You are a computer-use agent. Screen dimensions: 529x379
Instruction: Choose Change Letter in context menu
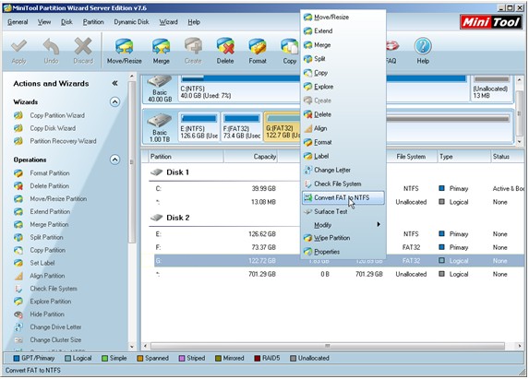pyautogui.click(x=343, y=170)
